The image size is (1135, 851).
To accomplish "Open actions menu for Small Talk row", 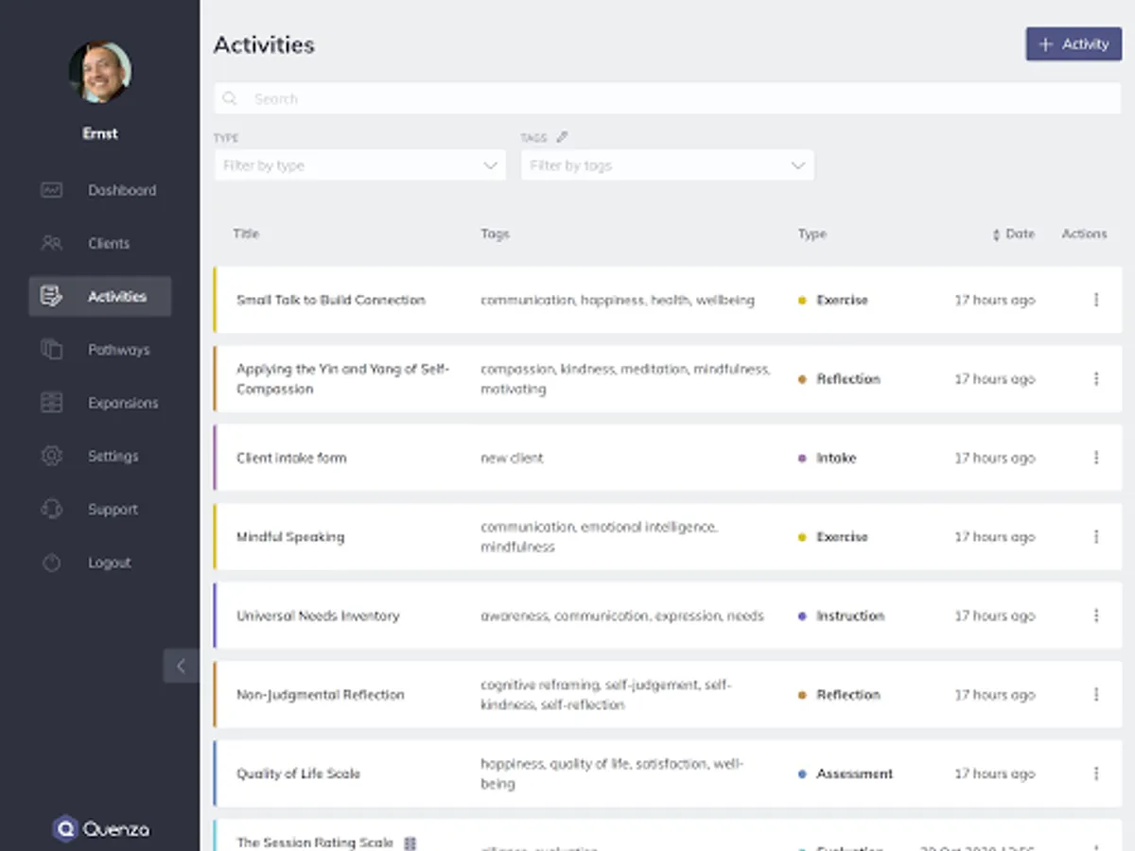I will 1096,300.
